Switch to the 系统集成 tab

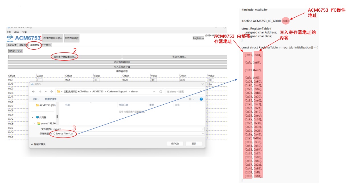[35, 45]
